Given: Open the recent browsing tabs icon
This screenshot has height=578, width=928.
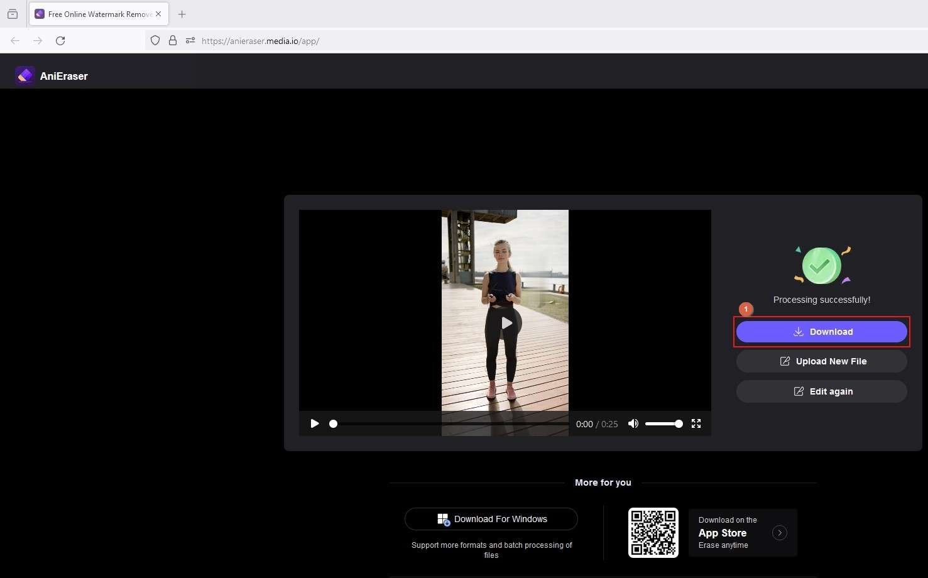Looking at the screenshot, I should tap(13, 14).
